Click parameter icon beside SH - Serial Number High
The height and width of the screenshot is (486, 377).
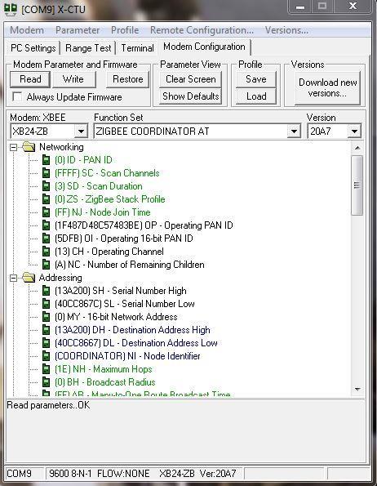[46, 291]
